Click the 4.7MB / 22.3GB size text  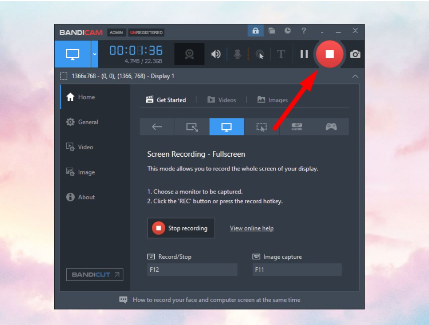(143, 61)
